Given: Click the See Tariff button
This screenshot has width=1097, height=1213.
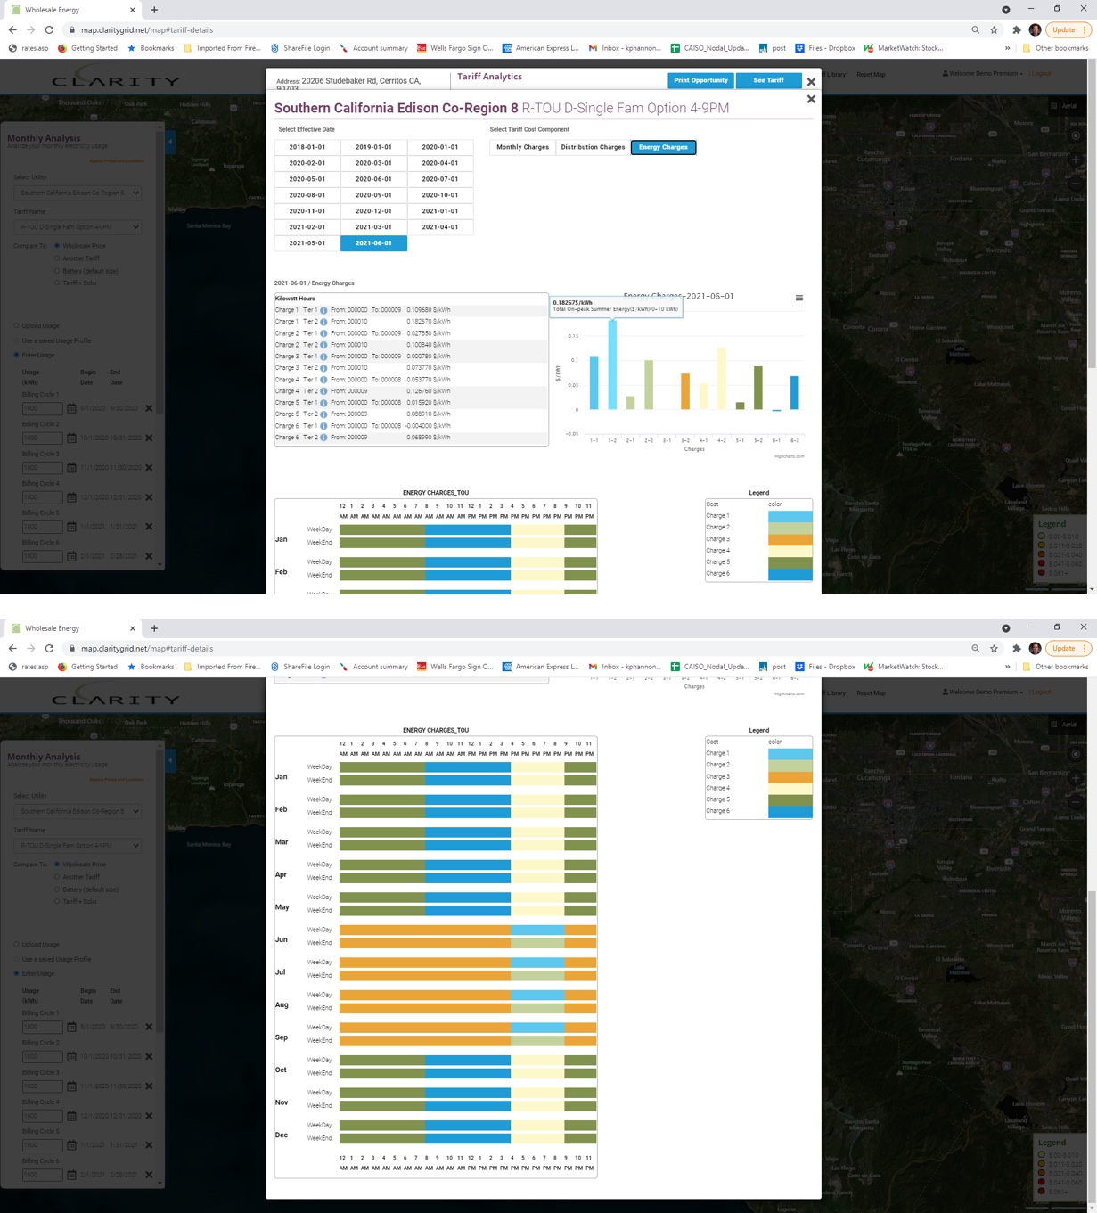Looking at the screenshot, I should pos(768,80).
